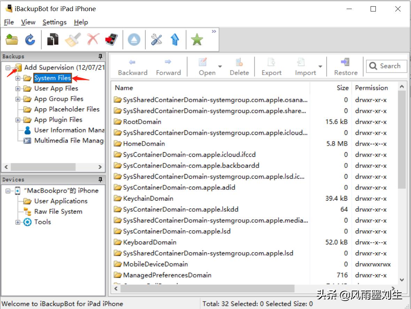Image resolution: width=411 pixels, height=309 pixels.
Task: Click the green star toolbar icon
Action: click(x=197, y=40)
